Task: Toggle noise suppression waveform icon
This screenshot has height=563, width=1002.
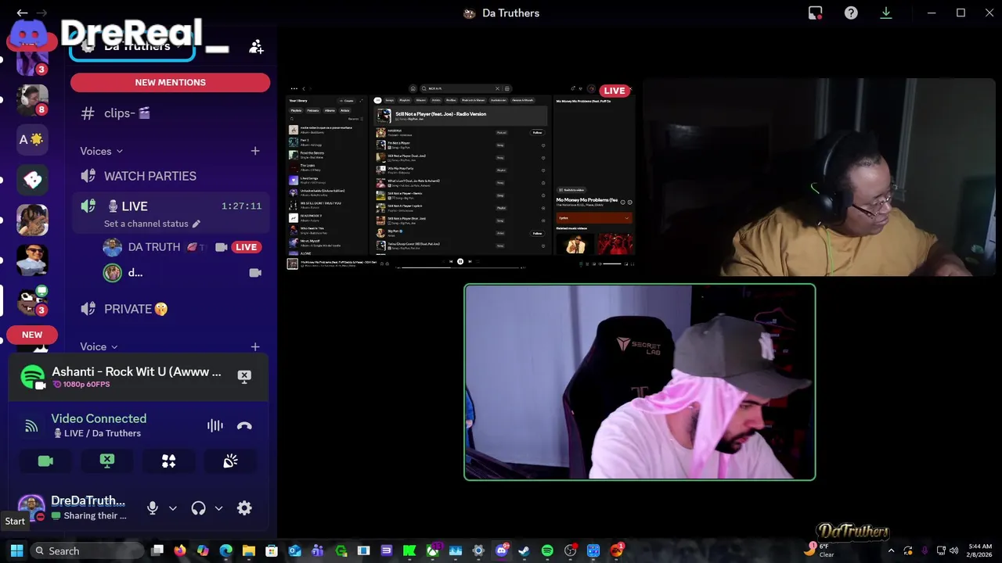Action: [x=214, y=425]
